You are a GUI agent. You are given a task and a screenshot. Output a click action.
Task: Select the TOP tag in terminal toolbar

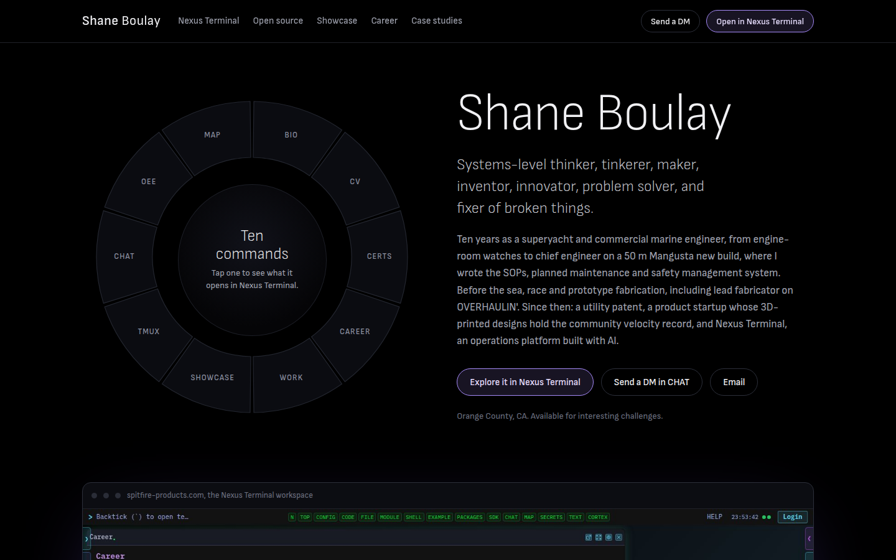click(x=305, y=517)
